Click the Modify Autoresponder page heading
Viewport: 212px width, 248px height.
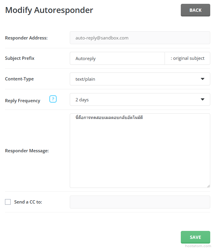point(49,10)
